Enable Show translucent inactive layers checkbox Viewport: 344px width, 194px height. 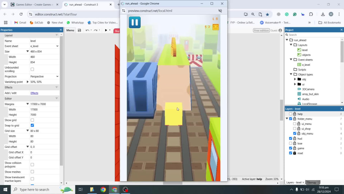pyautogui.click(x=32, y=179)
